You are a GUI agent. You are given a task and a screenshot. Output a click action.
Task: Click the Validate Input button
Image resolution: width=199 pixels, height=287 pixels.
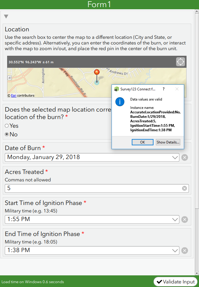pos(175,282)
